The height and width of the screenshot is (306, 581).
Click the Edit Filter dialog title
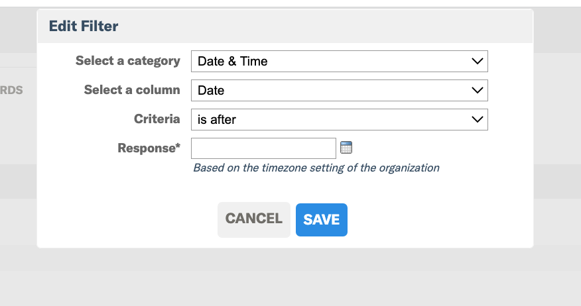click(84, 26)
